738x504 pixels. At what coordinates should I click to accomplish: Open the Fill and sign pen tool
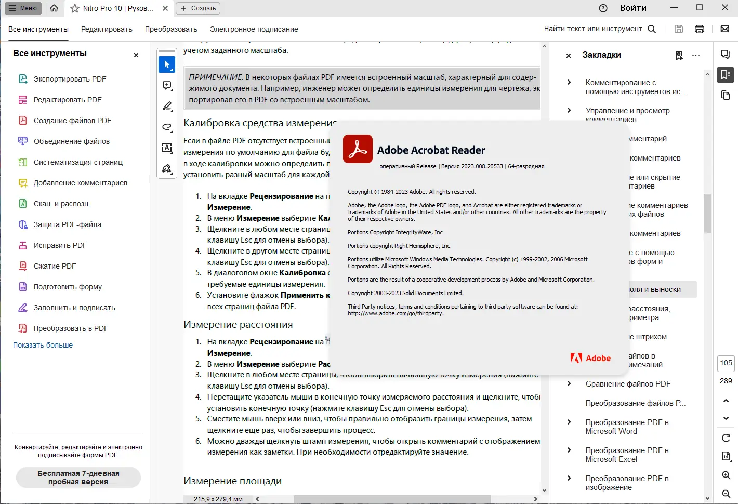pos(167,168)
